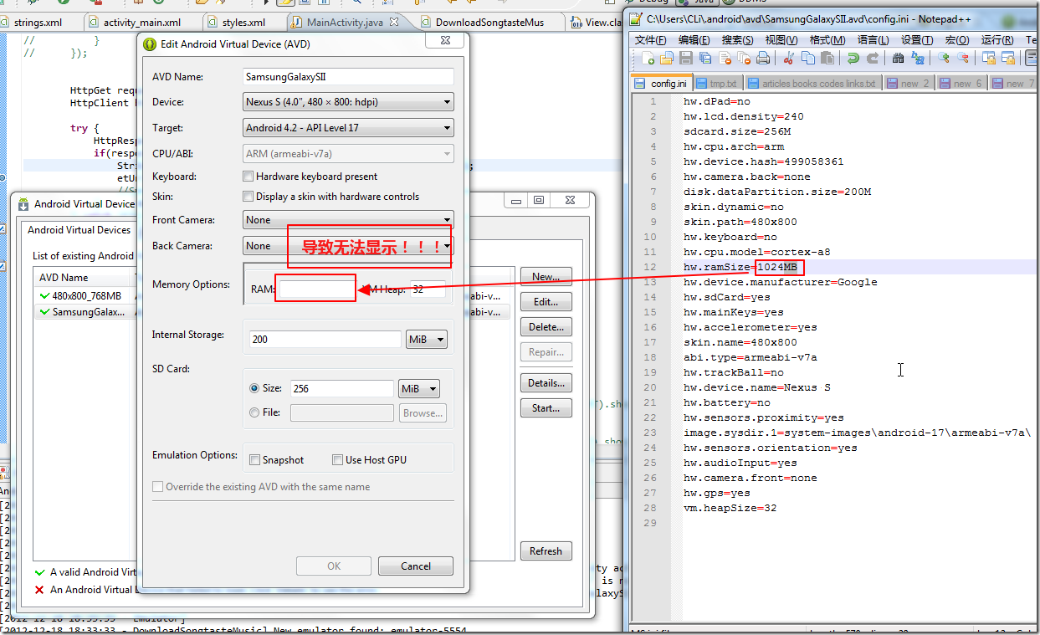Select the SD Card Size radio button
This screenshot has width=1040, height=635.
254,388
